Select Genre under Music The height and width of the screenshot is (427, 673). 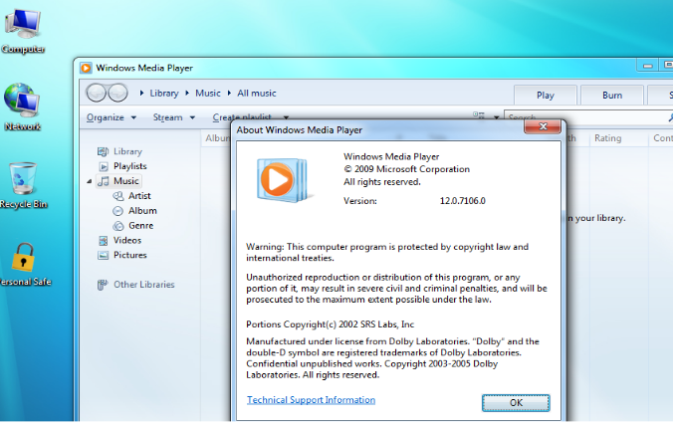pos(140,225)
